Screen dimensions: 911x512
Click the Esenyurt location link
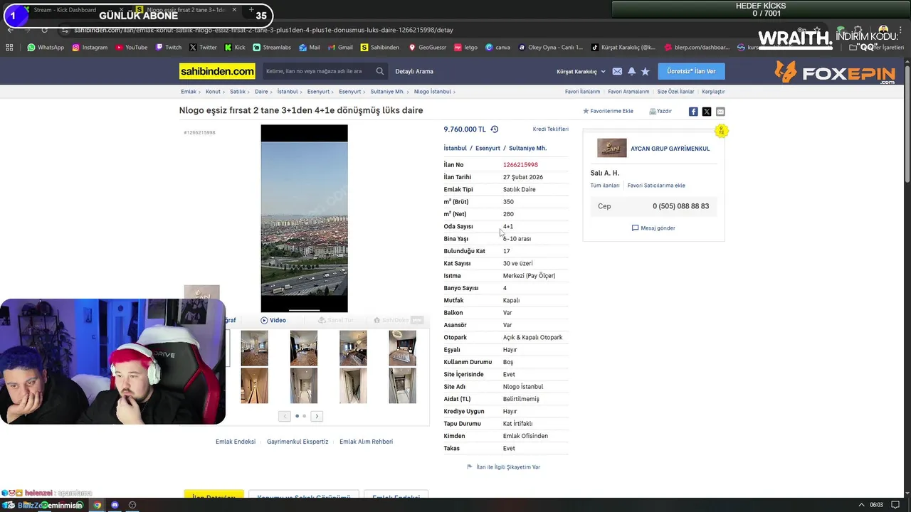pyautogui.click(x=488, y=148)
